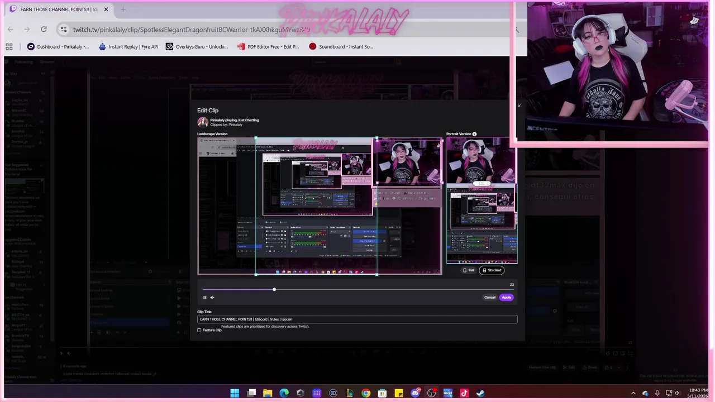Image resolution: width=715 pixels, height=402 pixels.
Task: Apply the clip edits
Action: coord(506,298)
